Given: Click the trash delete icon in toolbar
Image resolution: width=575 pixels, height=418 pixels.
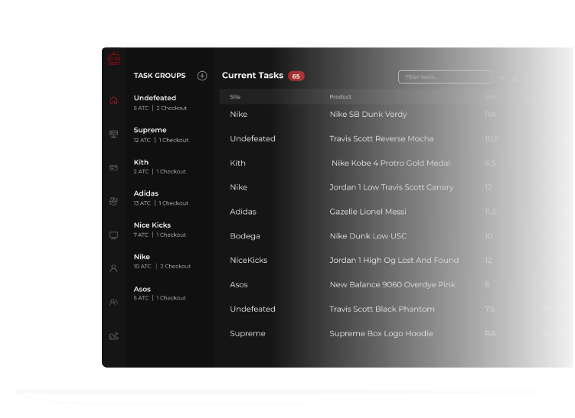Looking at the screenshot, I should tap(526, 78).
